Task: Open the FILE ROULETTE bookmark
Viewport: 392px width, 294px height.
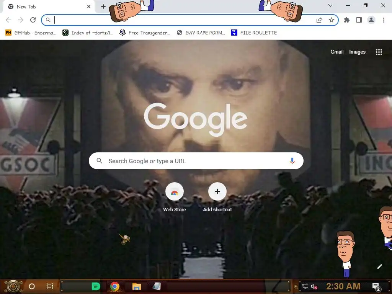Action: pyautogui.click(x=254, y=33)
